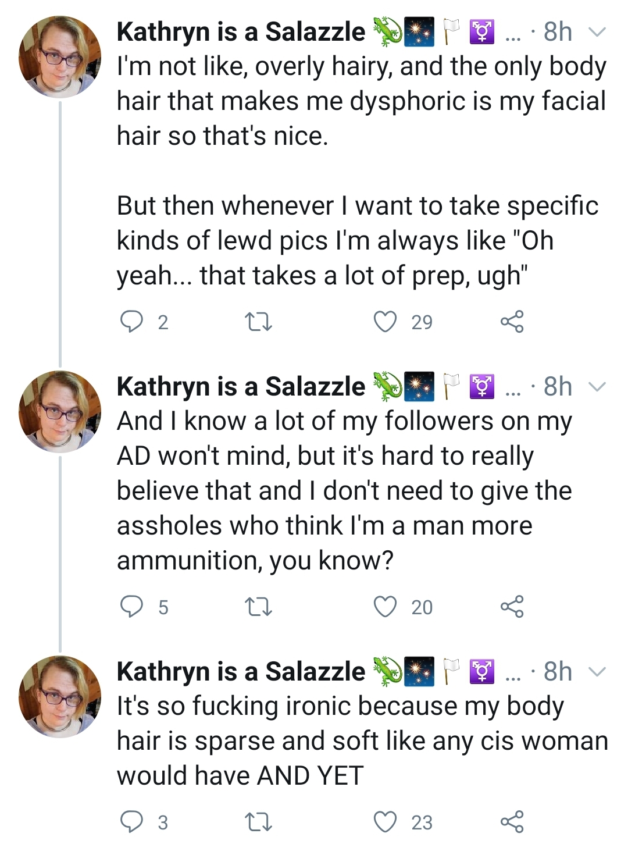628x844 pixels.
Task: Open Kathryn's profile picture on the first tweet
Action: [x=60, y=57]
